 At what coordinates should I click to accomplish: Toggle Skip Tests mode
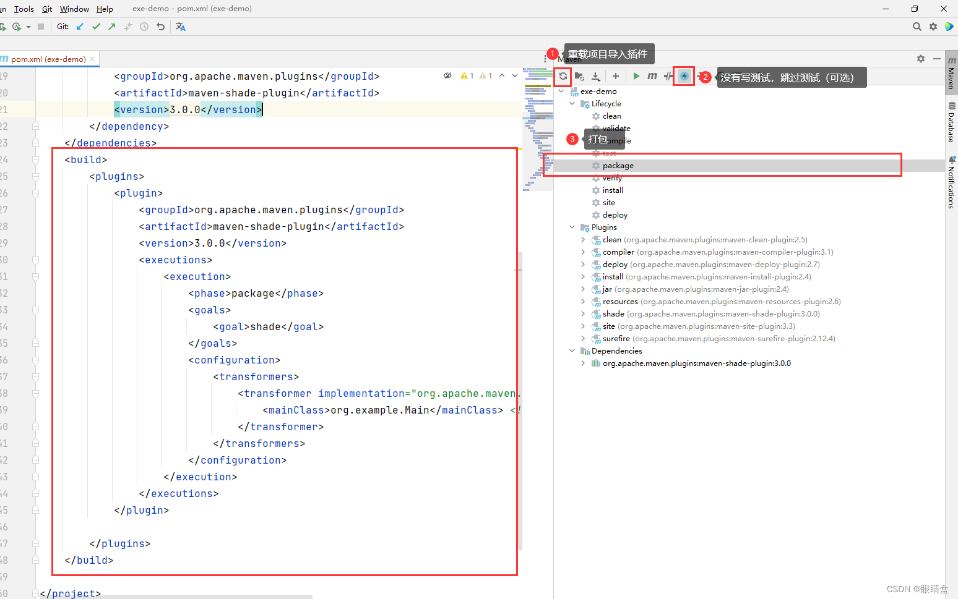[x=684, y=76]
